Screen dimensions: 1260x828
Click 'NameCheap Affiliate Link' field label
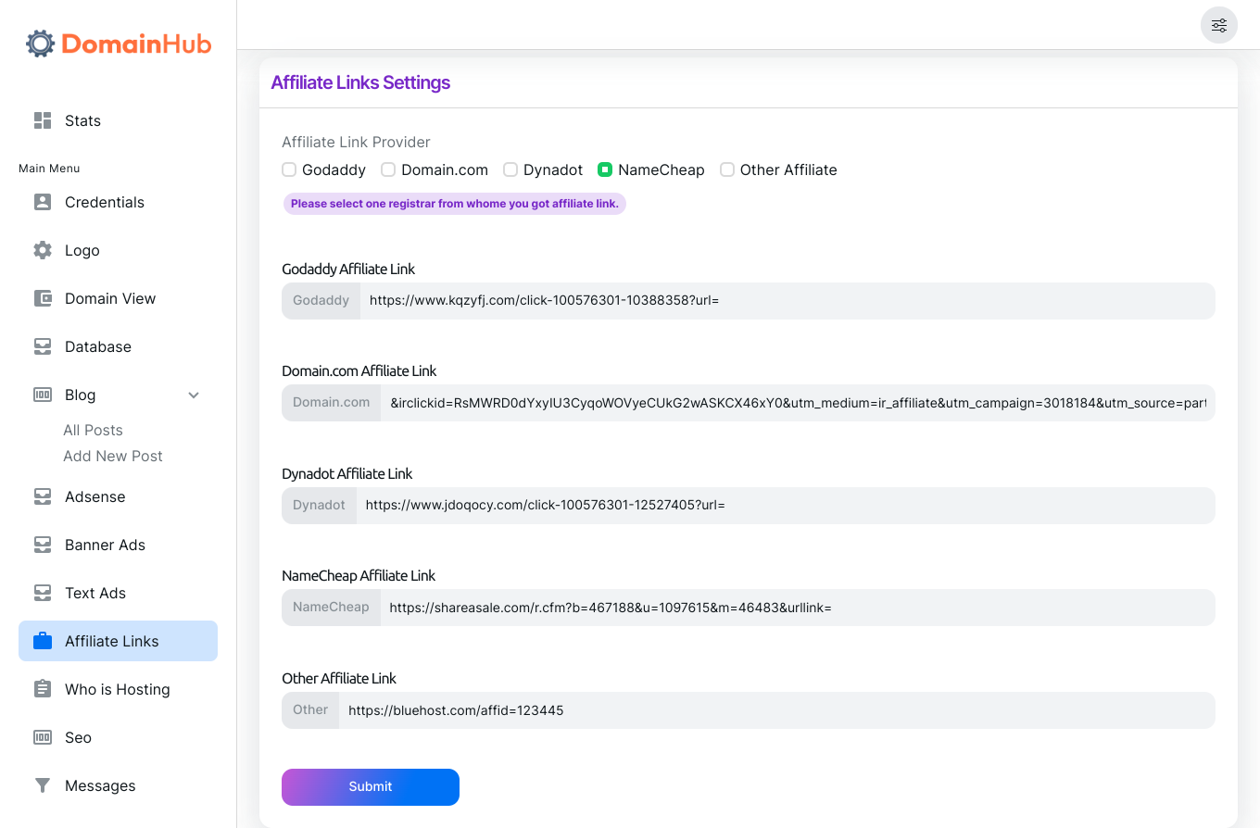[x=359, y=576]
